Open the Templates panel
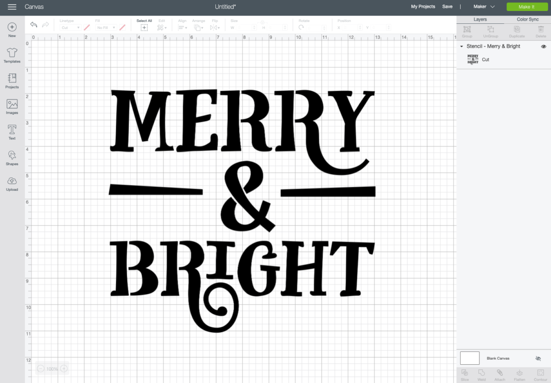Image resolution: width=551 pixels, height=383 pixels. click(12, 56)
